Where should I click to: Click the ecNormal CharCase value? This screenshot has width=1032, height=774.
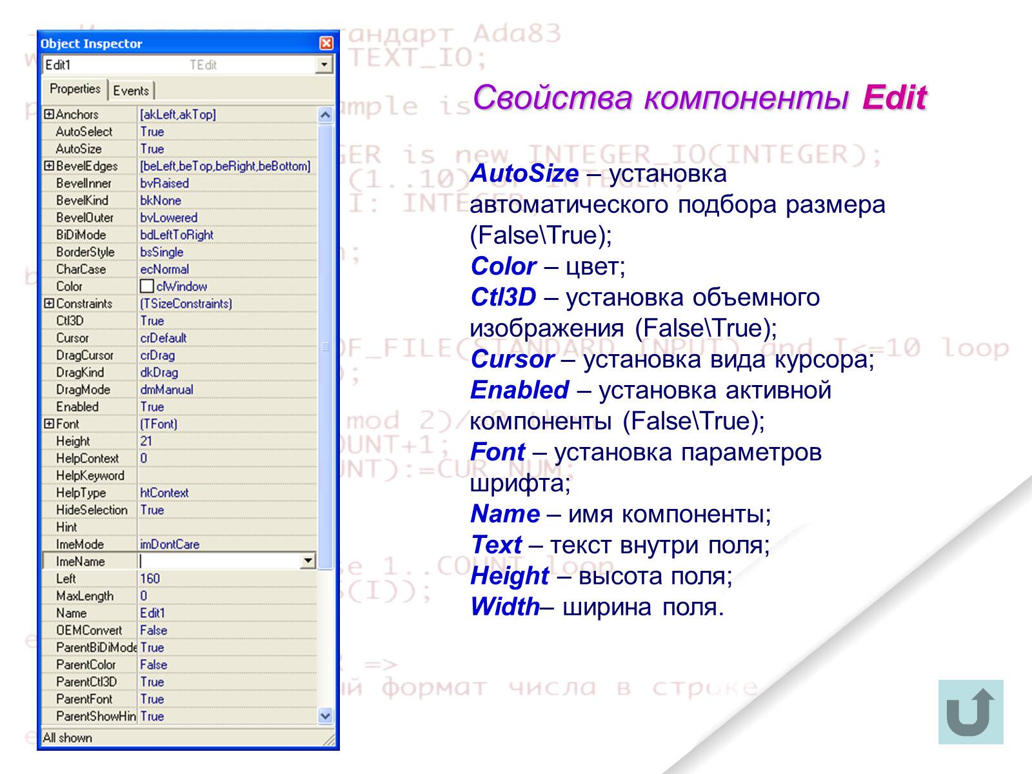click(164, 269)
